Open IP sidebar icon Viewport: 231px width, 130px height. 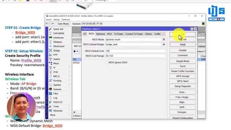(x=51, y=68)
